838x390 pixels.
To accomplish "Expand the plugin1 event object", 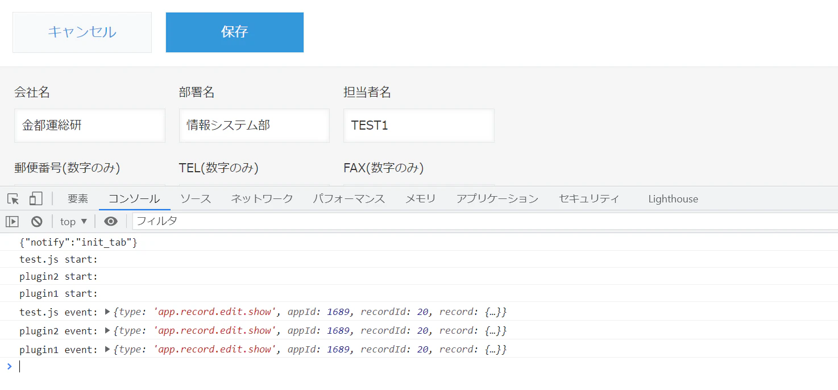I will click(x=108, y=349).
